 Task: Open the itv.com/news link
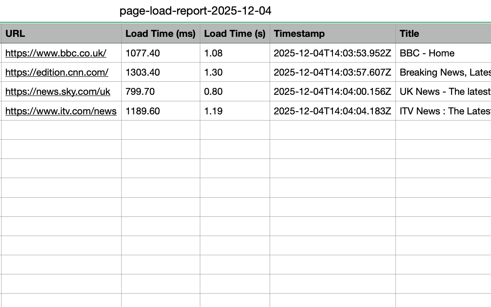click(61, 111)
